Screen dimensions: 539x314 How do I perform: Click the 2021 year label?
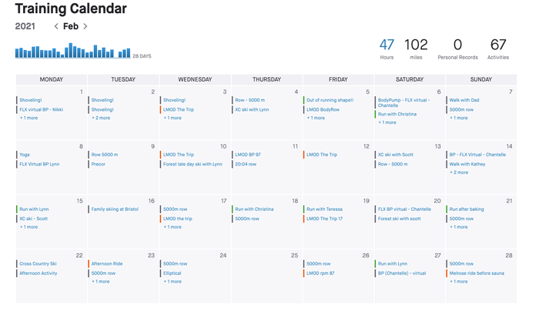coord(25,26)
